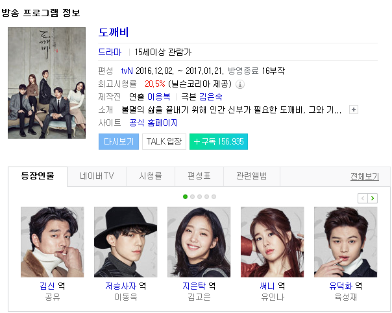This screenshot has width=392, height=313.
Task: Open the 편성표 tab
Action: click(199, 176)
